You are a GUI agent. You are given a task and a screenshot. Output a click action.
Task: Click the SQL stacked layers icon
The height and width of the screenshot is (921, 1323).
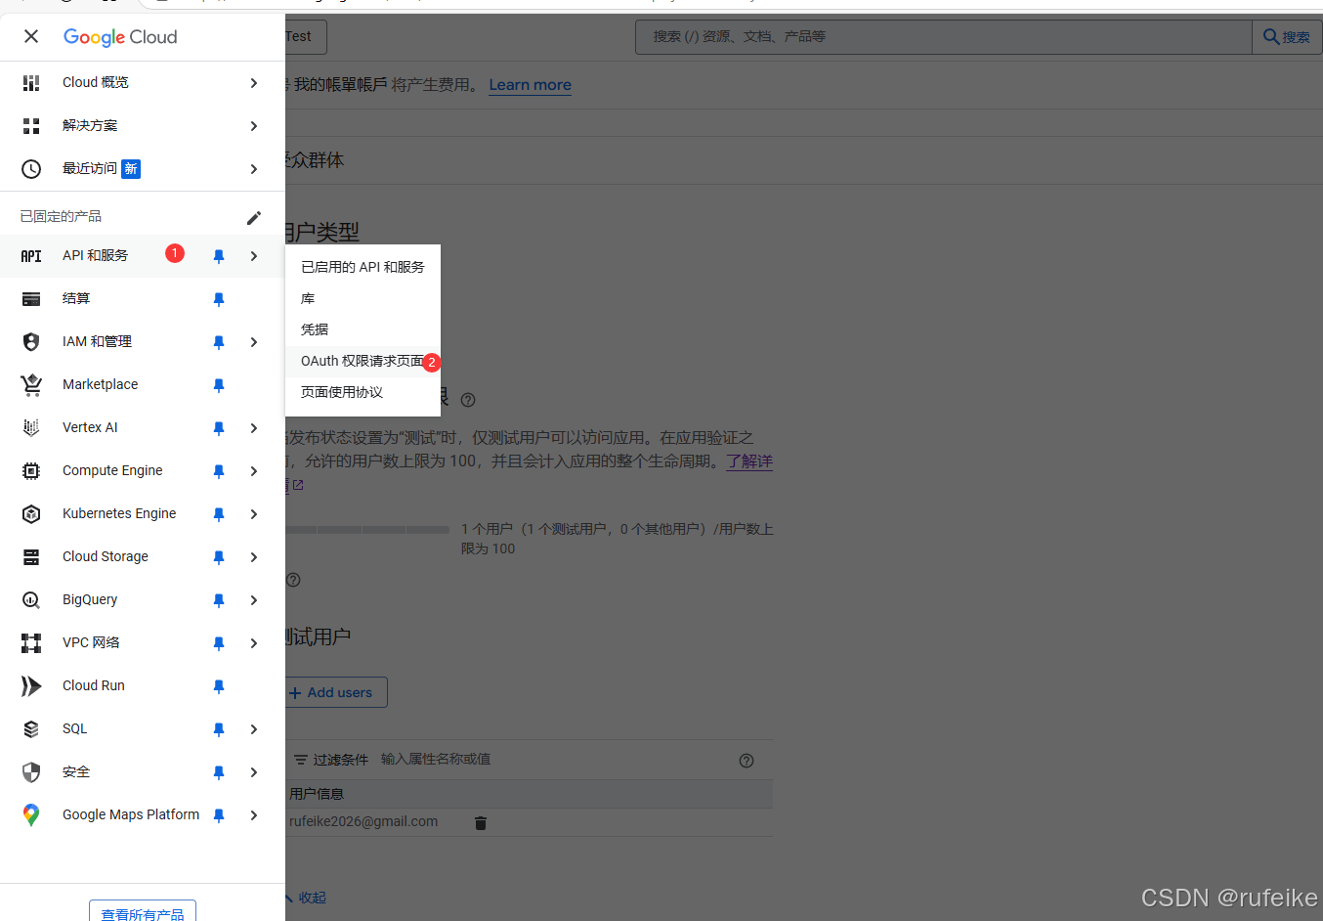click(31, 729)
